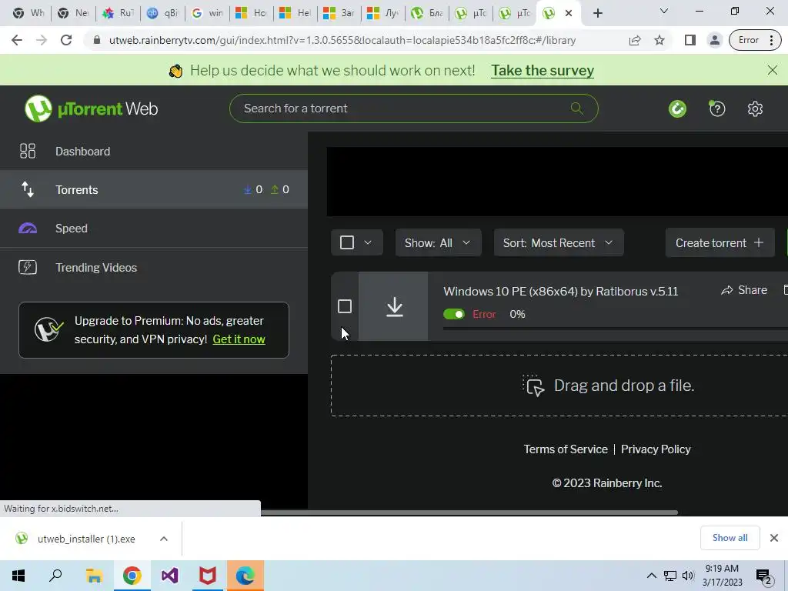Switch to the RuT browser tab
This screenshot has height=591, width=788.
[x=118, y=13]
